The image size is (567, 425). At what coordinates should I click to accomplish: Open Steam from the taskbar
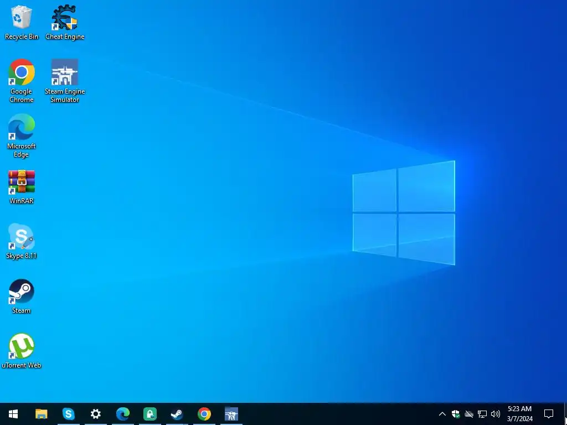(x=177, y=414)
